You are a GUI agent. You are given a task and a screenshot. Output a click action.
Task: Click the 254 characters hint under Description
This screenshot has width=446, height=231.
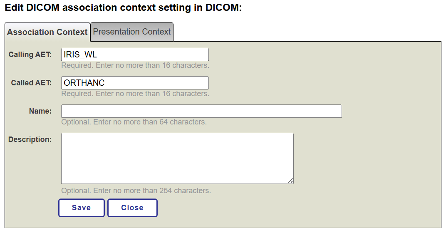click(x=136, y=191)
